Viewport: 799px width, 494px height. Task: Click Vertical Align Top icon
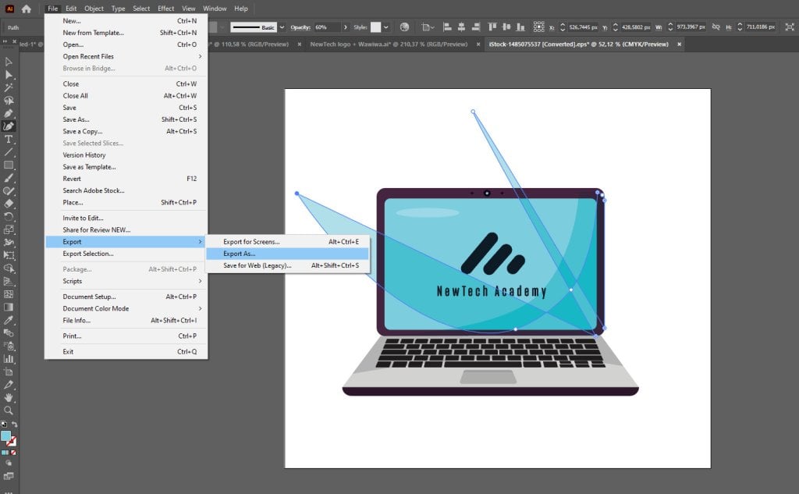(x=492, y=27)
